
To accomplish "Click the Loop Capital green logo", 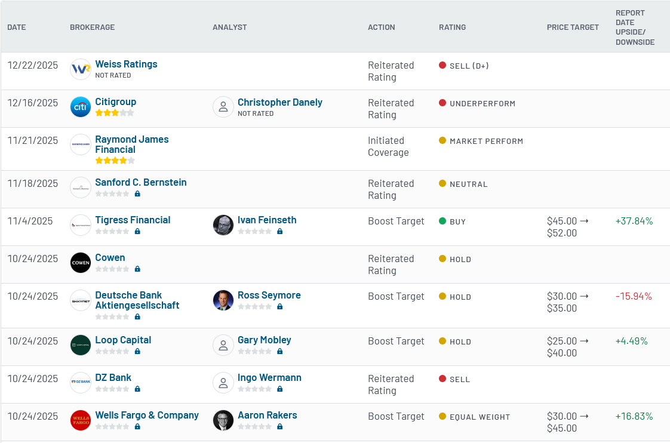I will (81, 345).
